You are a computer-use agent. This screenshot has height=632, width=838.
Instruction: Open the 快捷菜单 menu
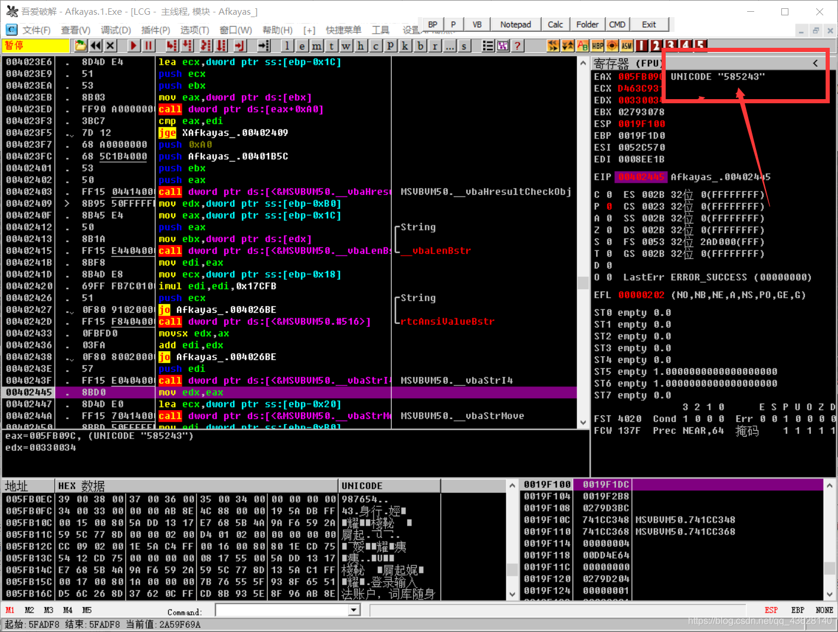click(343, 30)
